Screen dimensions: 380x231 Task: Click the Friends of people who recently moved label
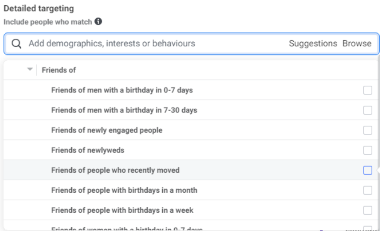115,170
